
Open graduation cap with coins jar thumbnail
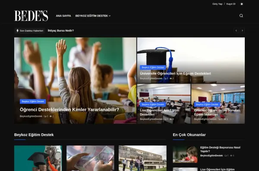click(38, 158)
